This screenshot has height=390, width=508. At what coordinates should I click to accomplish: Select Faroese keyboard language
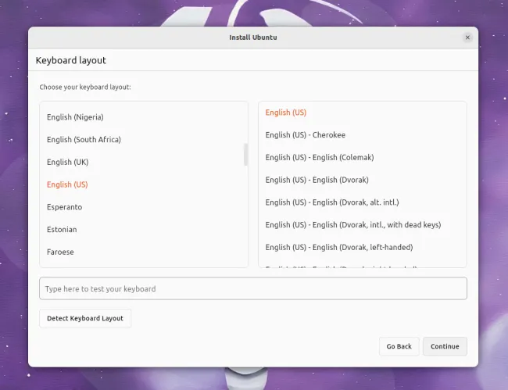tap(144, 252)
